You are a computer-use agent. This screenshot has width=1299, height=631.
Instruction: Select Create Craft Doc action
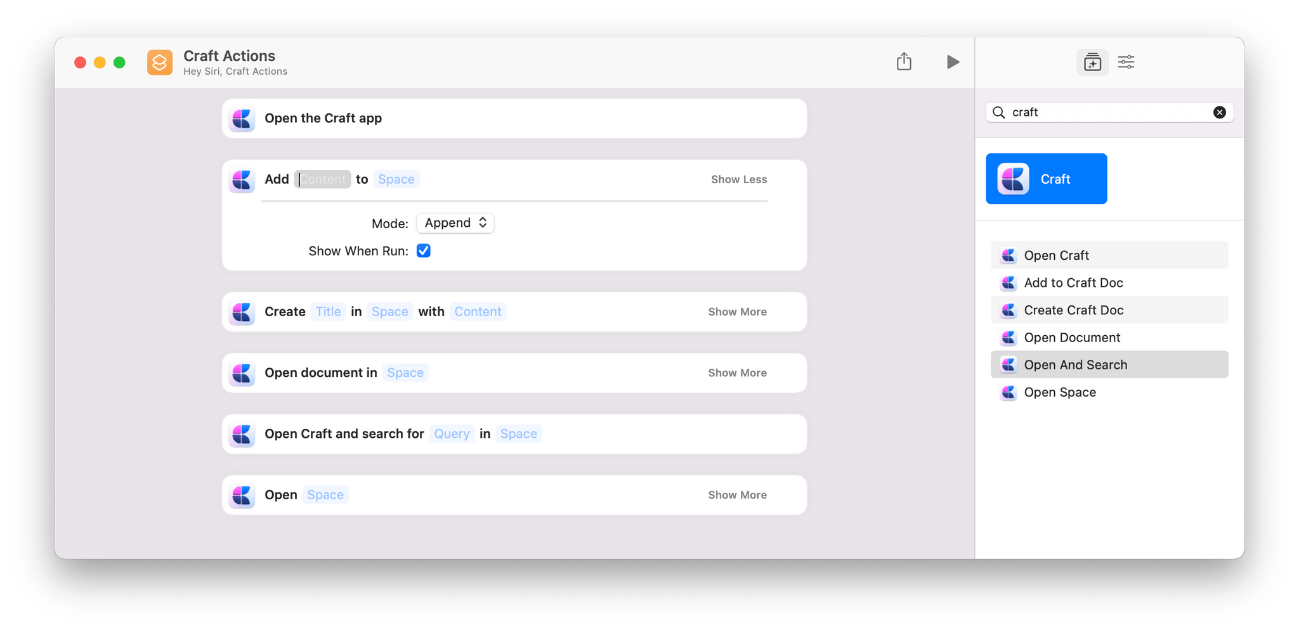(1109, 310)
